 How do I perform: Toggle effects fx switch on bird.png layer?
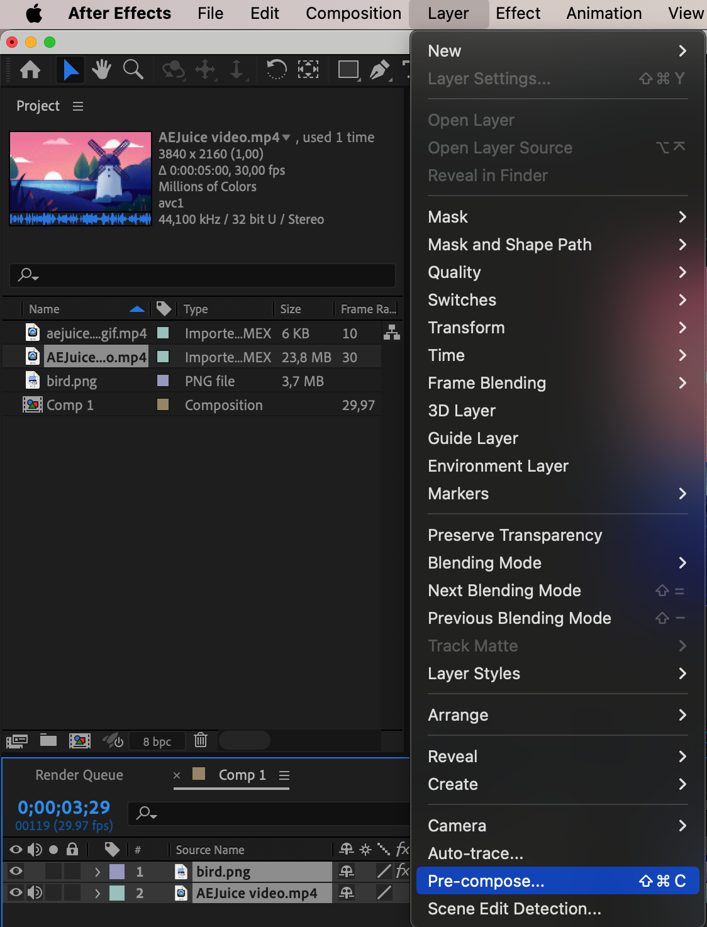point(403,871)
